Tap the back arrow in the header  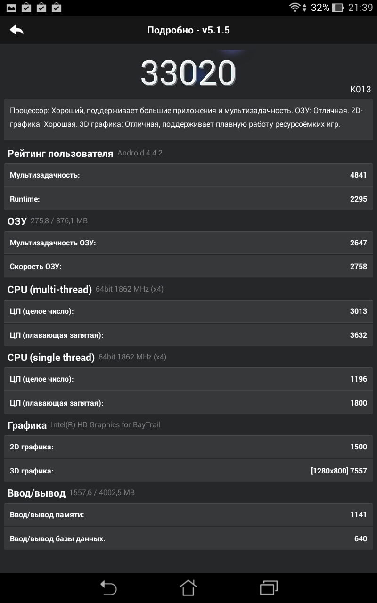tap(16, 30)
